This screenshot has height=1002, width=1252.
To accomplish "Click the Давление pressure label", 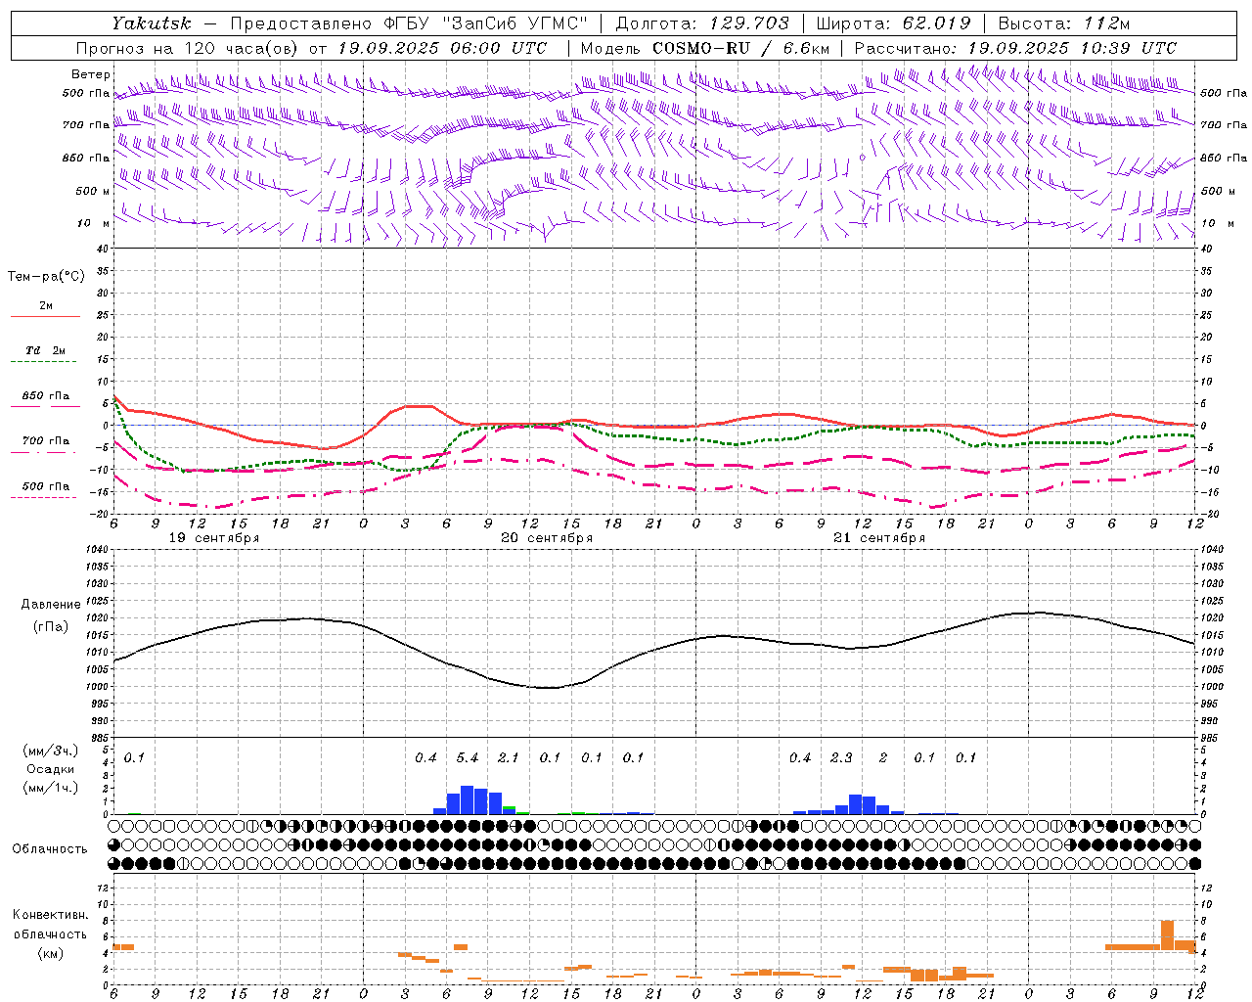I will (x=51, y=605).
